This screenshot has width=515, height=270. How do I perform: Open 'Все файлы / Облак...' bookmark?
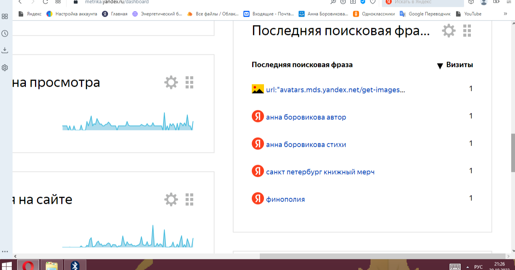(x=213, y=14)
